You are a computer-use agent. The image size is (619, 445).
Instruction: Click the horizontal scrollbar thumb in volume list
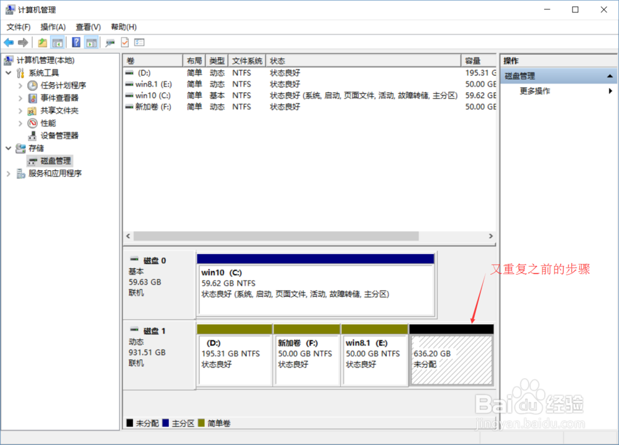coord(276,236)
